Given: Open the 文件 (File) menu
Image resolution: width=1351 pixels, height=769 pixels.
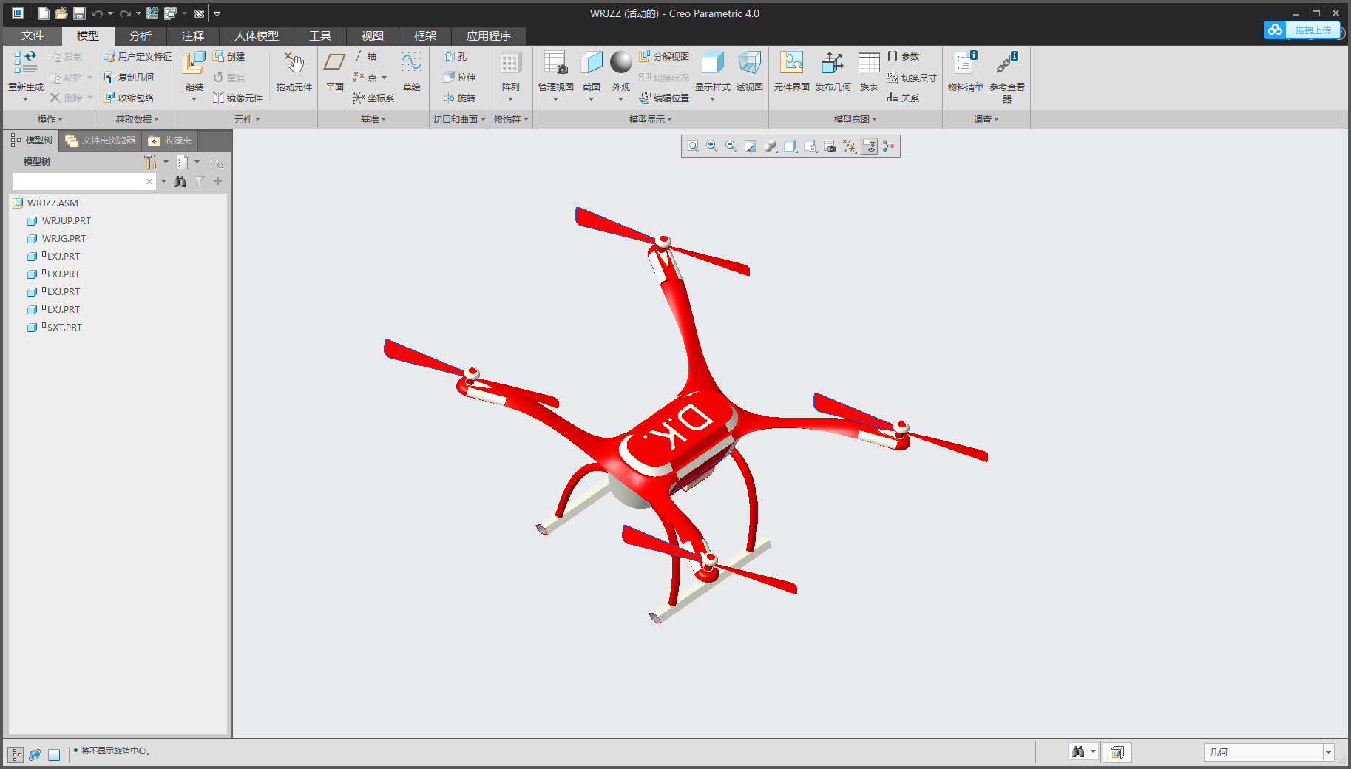Looking at the screenshot, I should coord(33,35).
